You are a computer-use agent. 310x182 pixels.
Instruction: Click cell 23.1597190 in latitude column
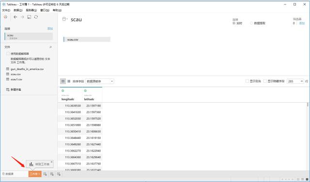click(x=93, y=106)
